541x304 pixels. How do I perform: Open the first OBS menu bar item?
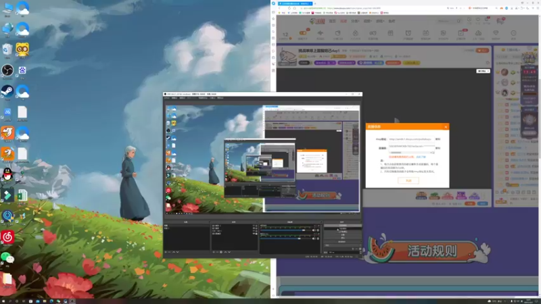[x=167, y=98]
